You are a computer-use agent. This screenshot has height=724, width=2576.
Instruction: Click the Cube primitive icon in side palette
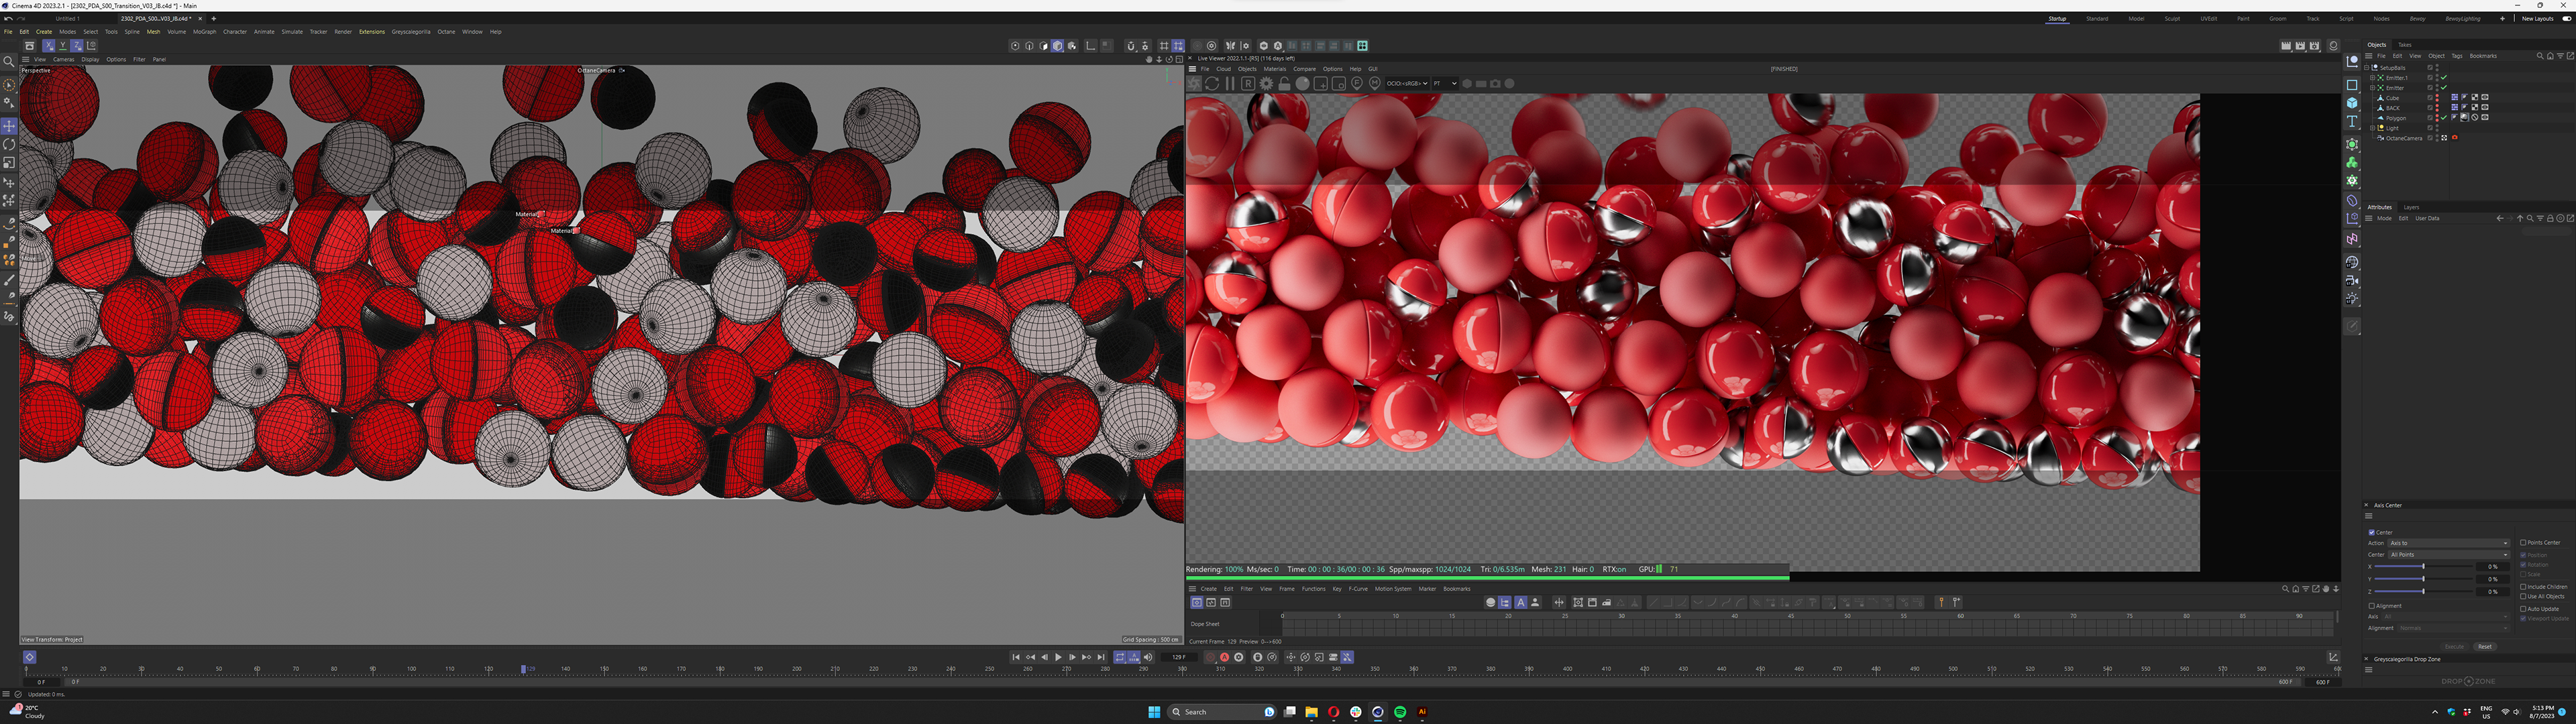point(2352,103)
